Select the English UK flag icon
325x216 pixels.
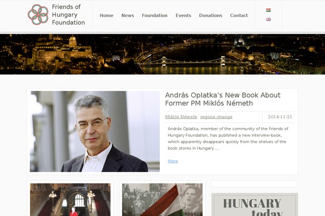click(x=268, y=19)
